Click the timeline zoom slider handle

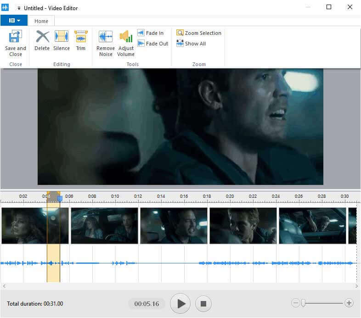coord(303,303)
